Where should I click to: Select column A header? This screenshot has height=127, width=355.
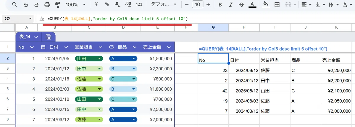point(27,27)
